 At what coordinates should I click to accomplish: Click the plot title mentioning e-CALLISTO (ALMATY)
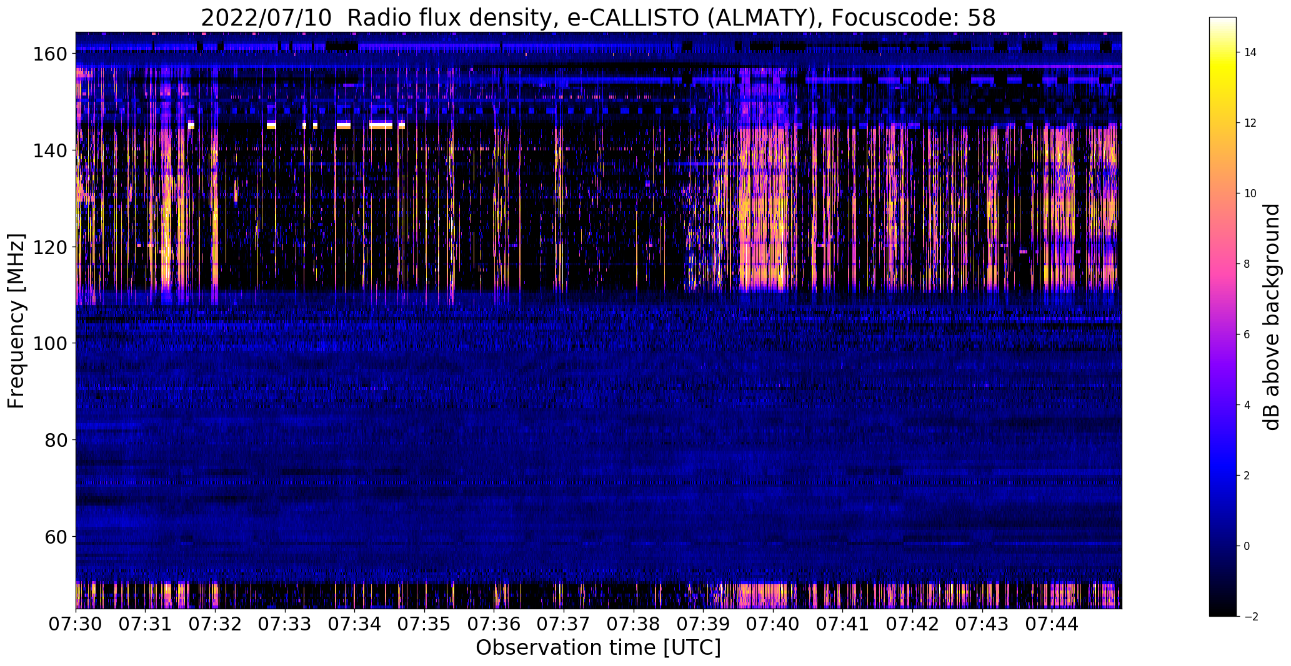[x=598, y=18]
